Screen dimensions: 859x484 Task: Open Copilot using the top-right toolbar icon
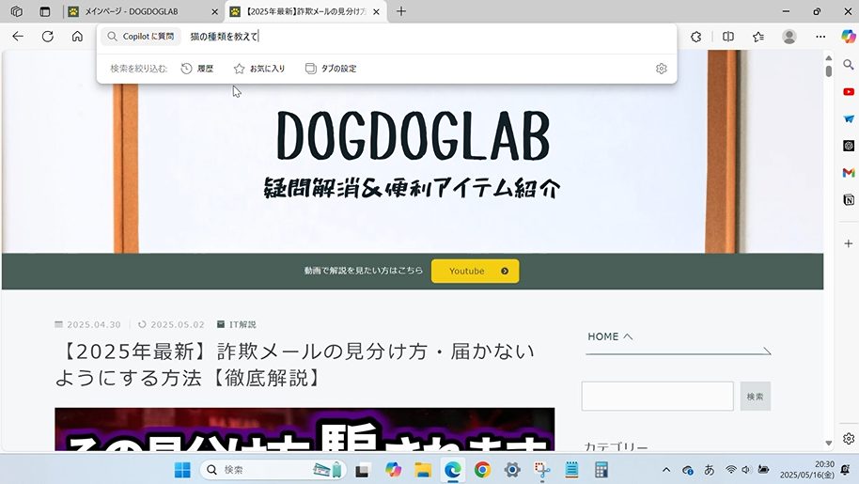point(847,36)
